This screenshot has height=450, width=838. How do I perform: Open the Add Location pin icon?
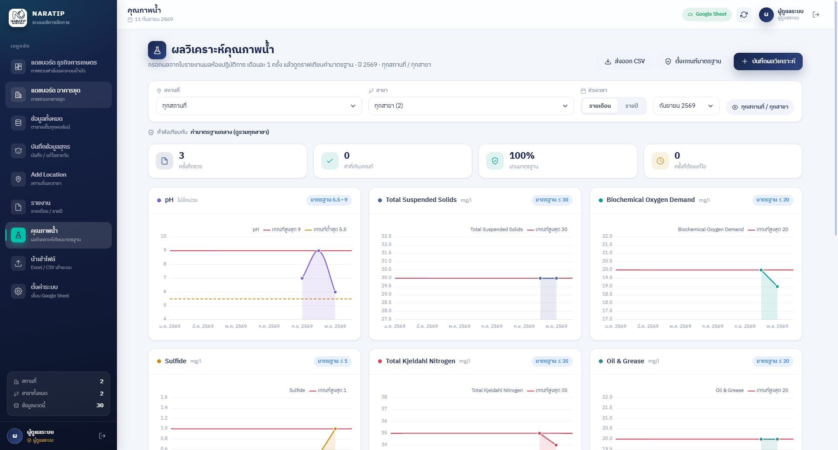coord(18,179)
